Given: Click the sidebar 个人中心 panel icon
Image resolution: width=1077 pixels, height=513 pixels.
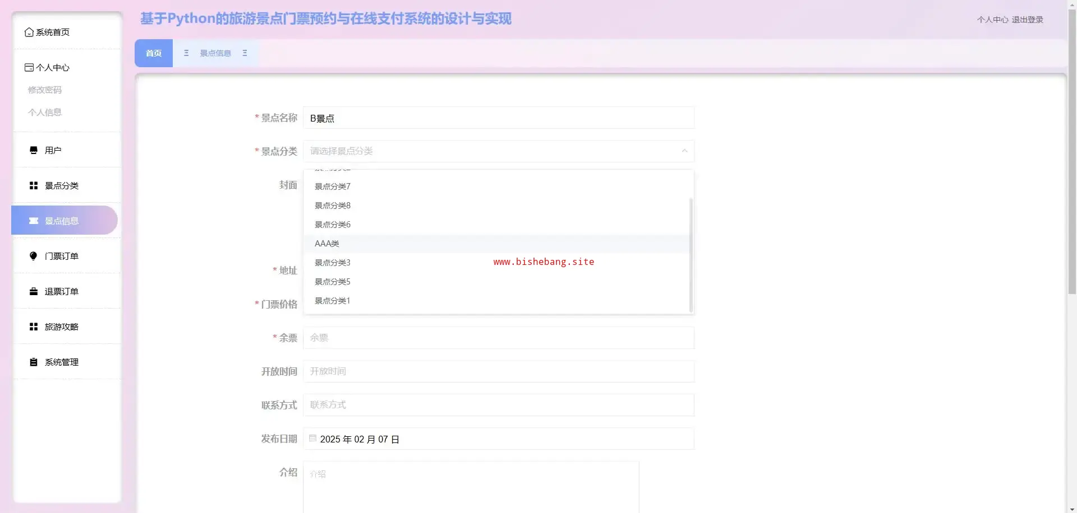Looking at the screenshot, I should click(x=29, y=68).
